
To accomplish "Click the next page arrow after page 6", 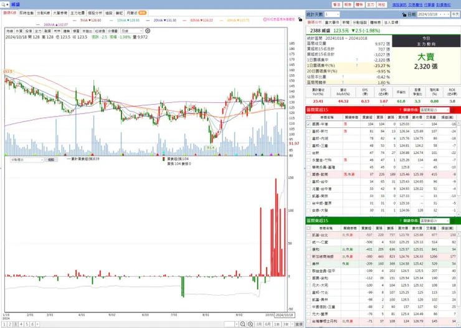I will [37, 324].
